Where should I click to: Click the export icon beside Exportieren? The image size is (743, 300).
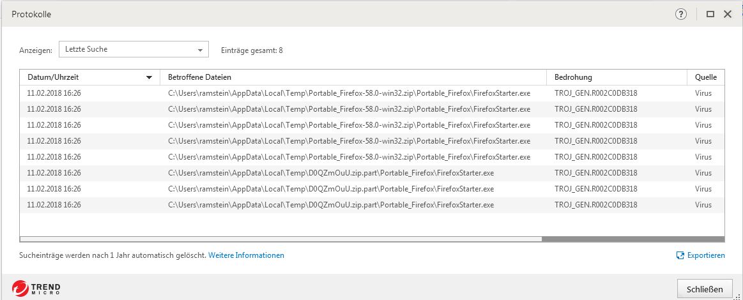click(x=680, y=255)
